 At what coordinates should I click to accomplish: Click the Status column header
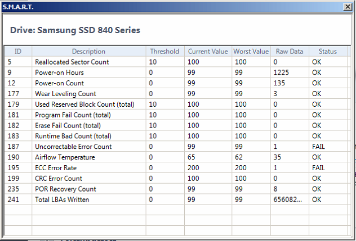pos(328,52)
